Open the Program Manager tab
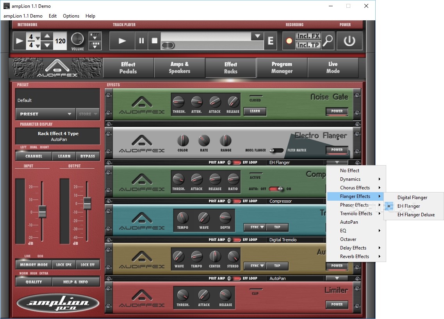The height and width of the screenshot is (319, 444). click(x=282, y=68)
